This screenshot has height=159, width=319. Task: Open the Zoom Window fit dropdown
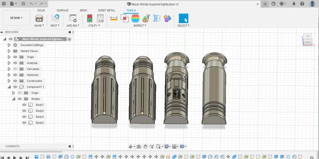[159, 146]
